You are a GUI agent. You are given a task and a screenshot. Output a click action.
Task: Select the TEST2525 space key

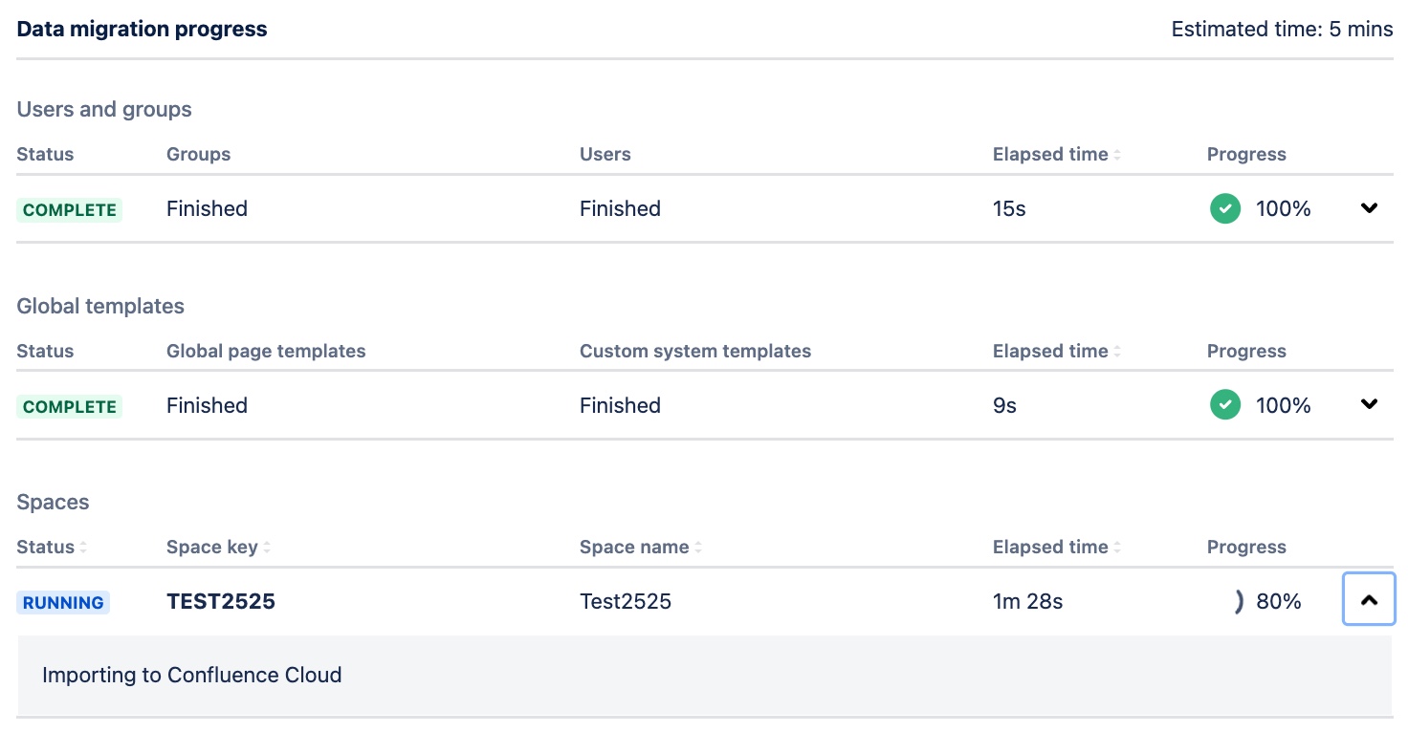click(x=221, y=601)
